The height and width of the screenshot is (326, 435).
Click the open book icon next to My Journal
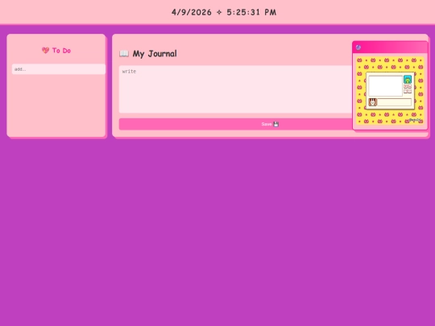point(124,53)
